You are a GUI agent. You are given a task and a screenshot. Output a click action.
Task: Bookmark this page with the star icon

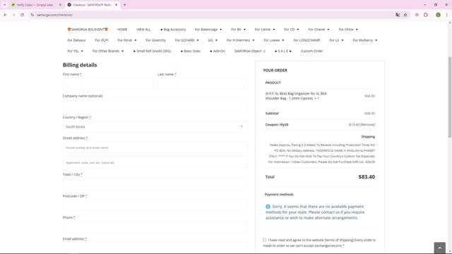(x=405, y=15)
